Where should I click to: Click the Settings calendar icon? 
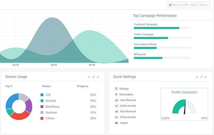[x=116, y=89]
